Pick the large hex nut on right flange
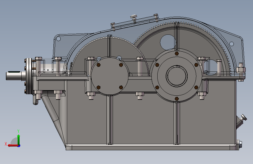The width and height of the screenshot is (253, 164). [x=241, y=70]
